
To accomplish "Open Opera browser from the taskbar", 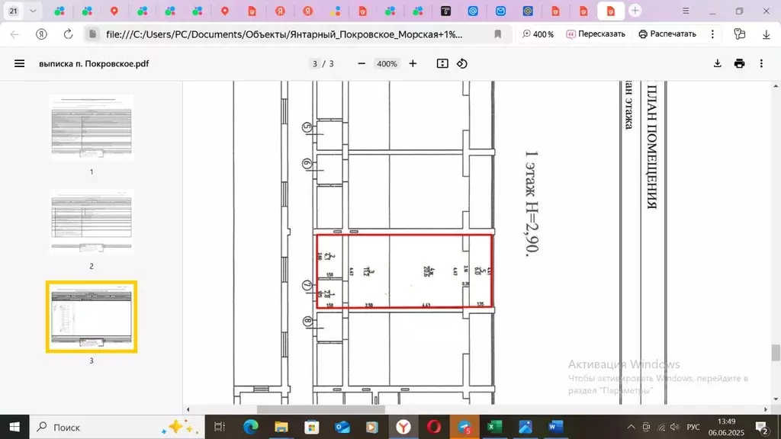I will point(434,427).
